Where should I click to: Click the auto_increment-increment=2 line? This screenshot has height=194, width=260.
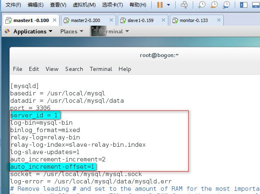(x=58, y=159)
